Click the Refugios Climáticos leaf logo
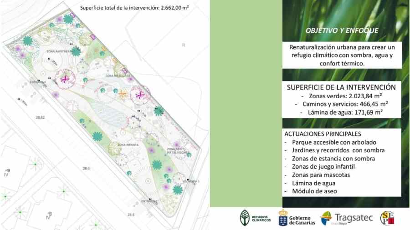 (245, 218)
